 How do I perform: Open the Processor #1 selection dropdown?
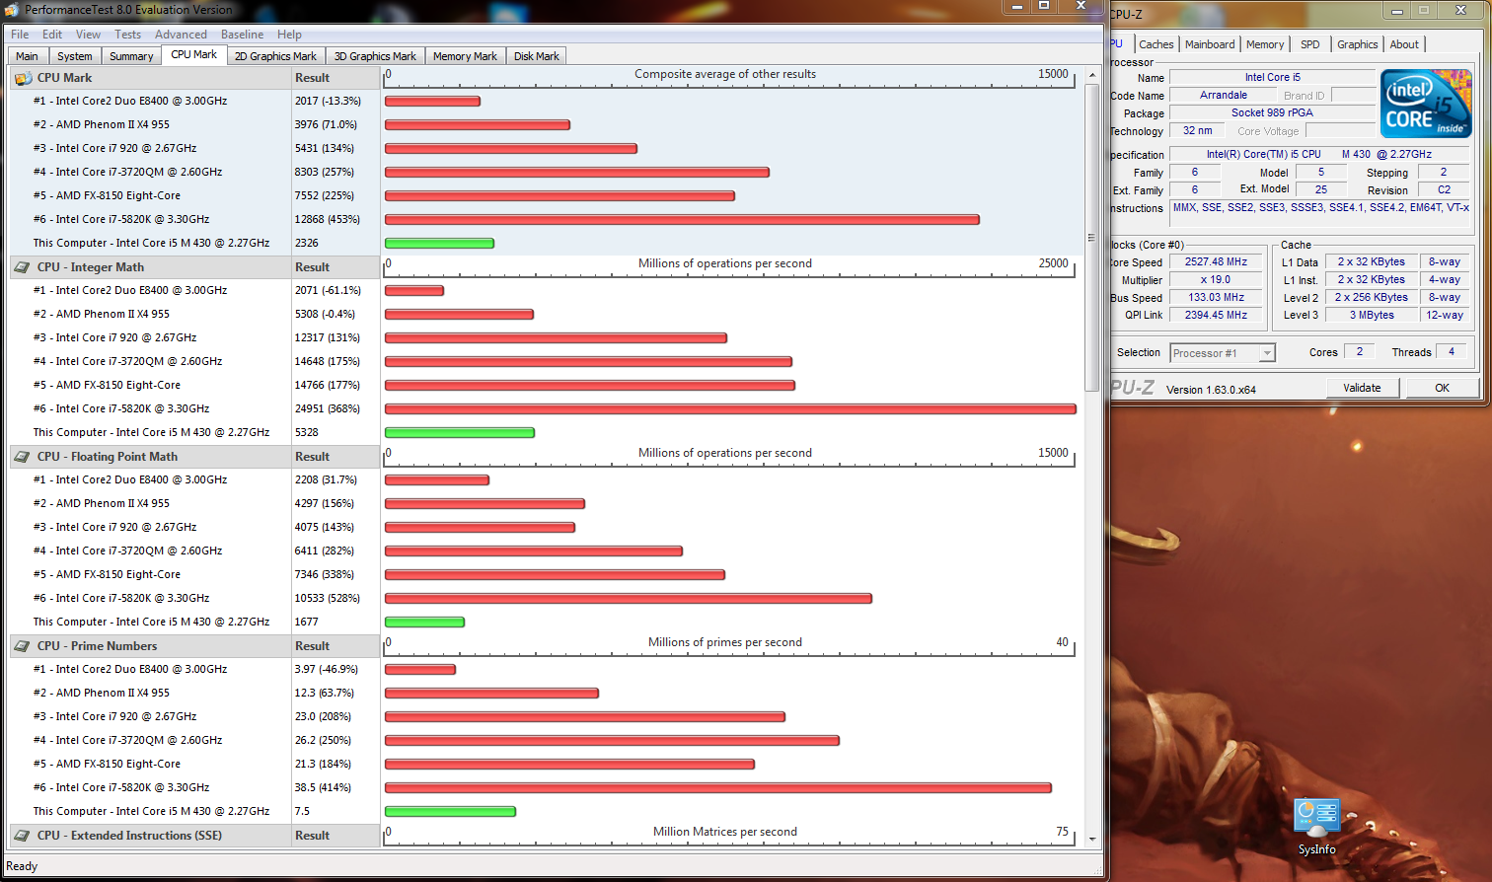click(1223, 353)
